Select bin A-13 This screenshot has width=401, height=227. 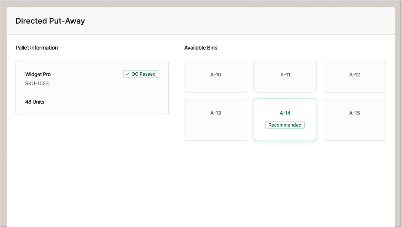pyautogui.click(x=215, y=120)
